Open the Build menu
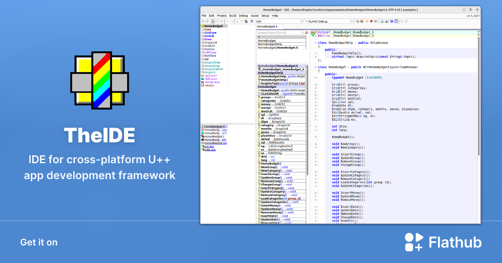502x263 pixels. (233, 15)
